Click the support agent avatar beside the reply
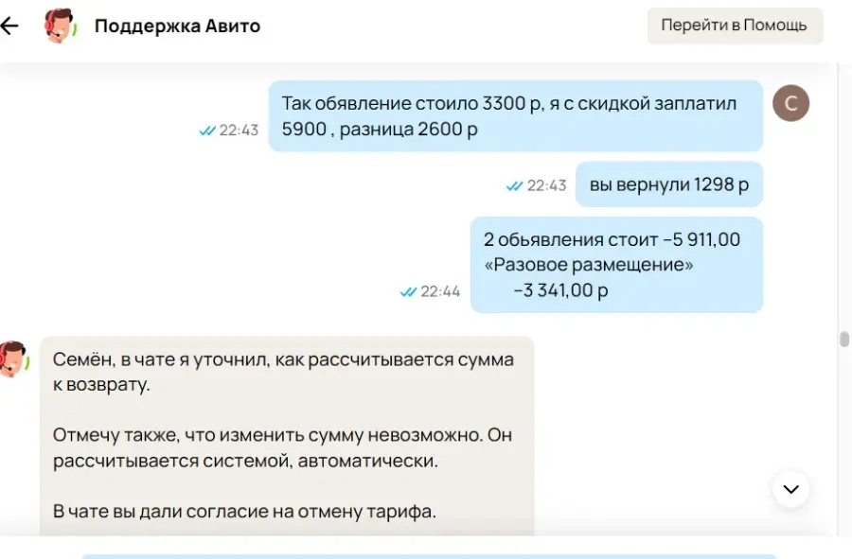Image resolution: width=852 pixels, height=559 pixels. coord(13,358)
